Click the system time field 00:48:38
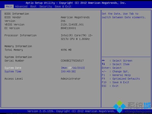This screenshot has width=152, height=114. pos(68,71)
